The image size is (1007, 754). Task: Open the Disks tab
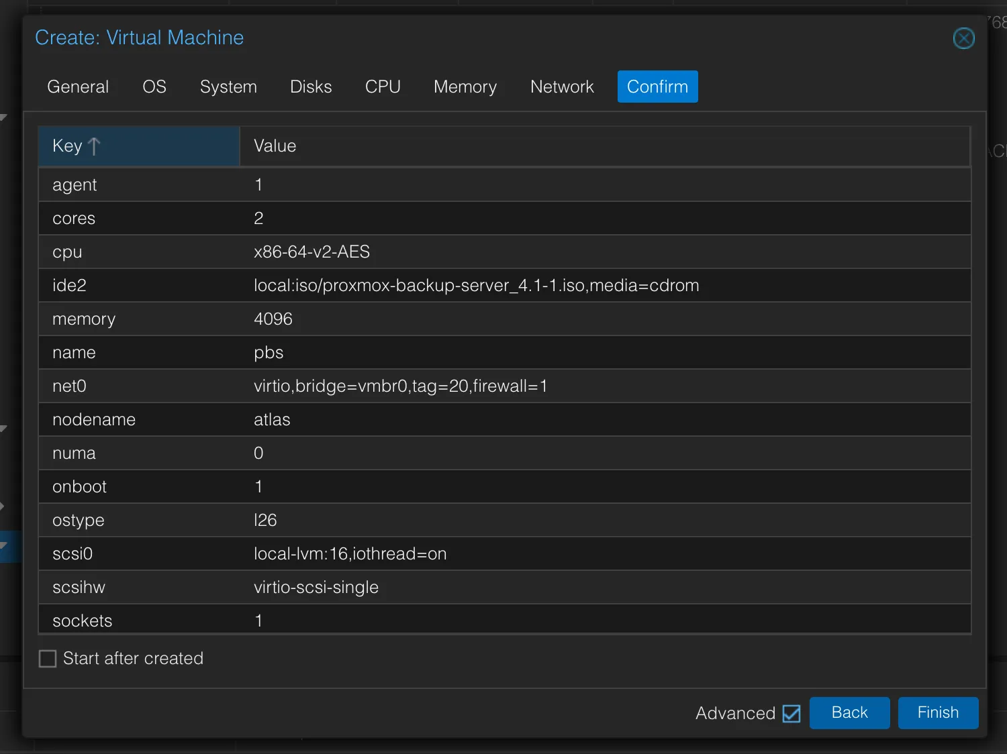pos(311,87)
